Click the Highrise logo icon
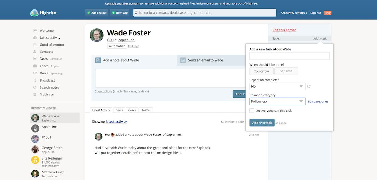This screenshot has height=180, width=377. (34, 13)
